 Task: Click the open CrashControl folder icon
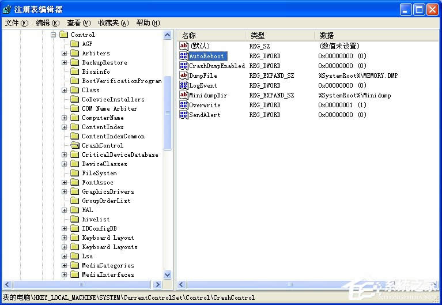coord(74,145)
